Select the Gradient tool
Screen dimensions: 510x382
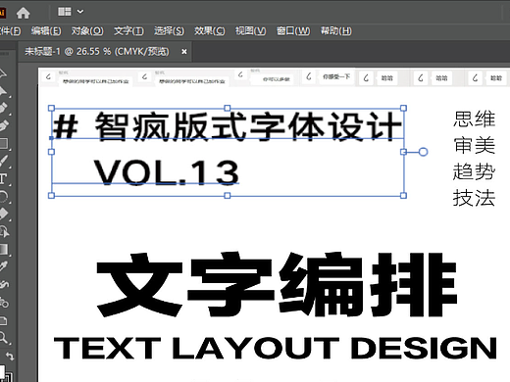pyautogui.click(x=4, y=249)
